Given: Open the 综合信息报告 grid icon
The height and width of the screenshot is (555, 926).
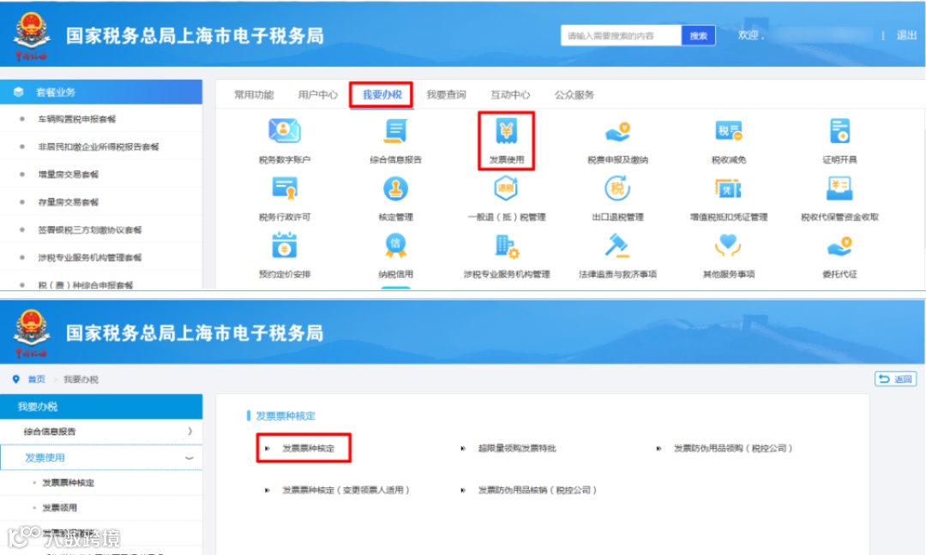Looking at the screenshot, I should [395, 131].
